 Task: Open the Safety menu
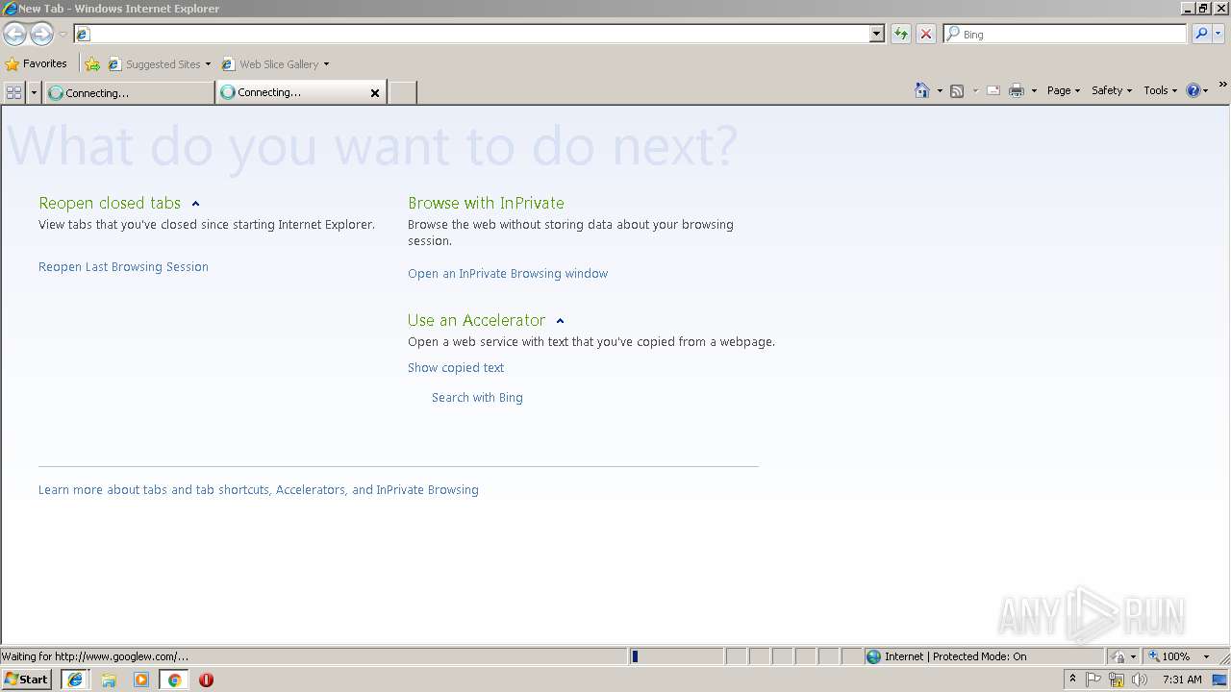(x=1112, y=90)
